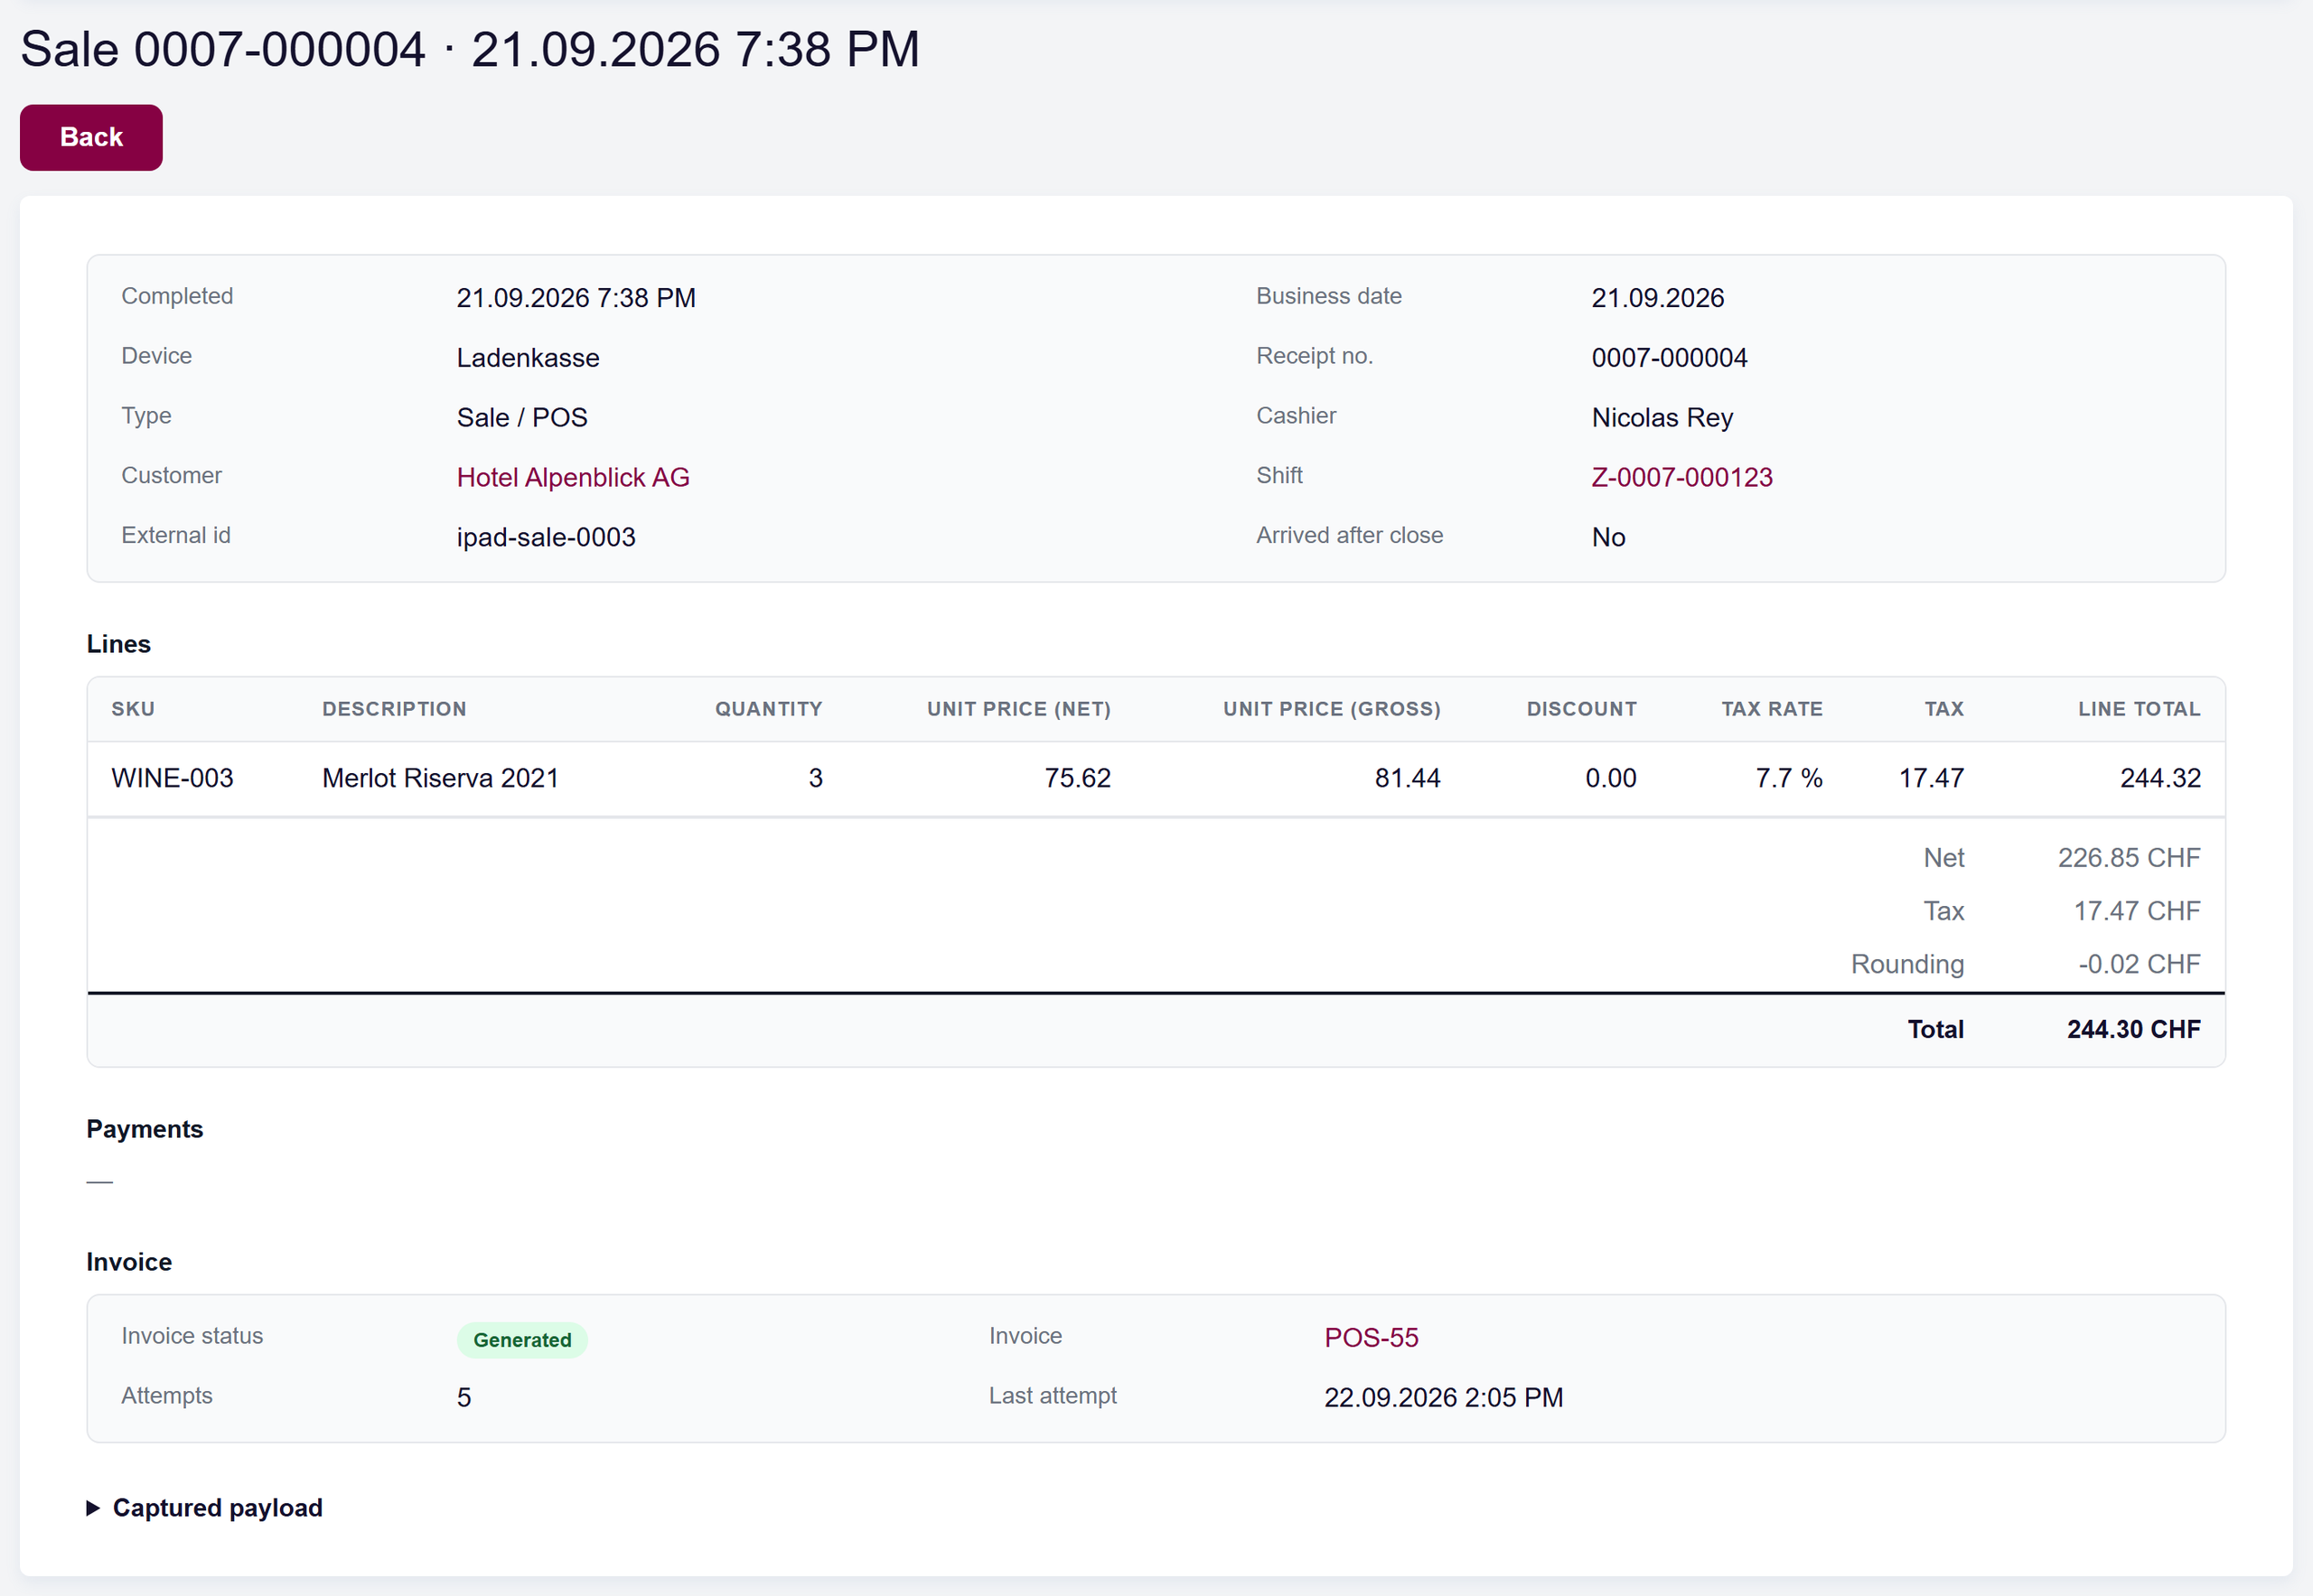Viewport: 2313px width, 1596px height.
Task: Click the tax rate 7.7 %
Action: click(x=1789, y=778)
